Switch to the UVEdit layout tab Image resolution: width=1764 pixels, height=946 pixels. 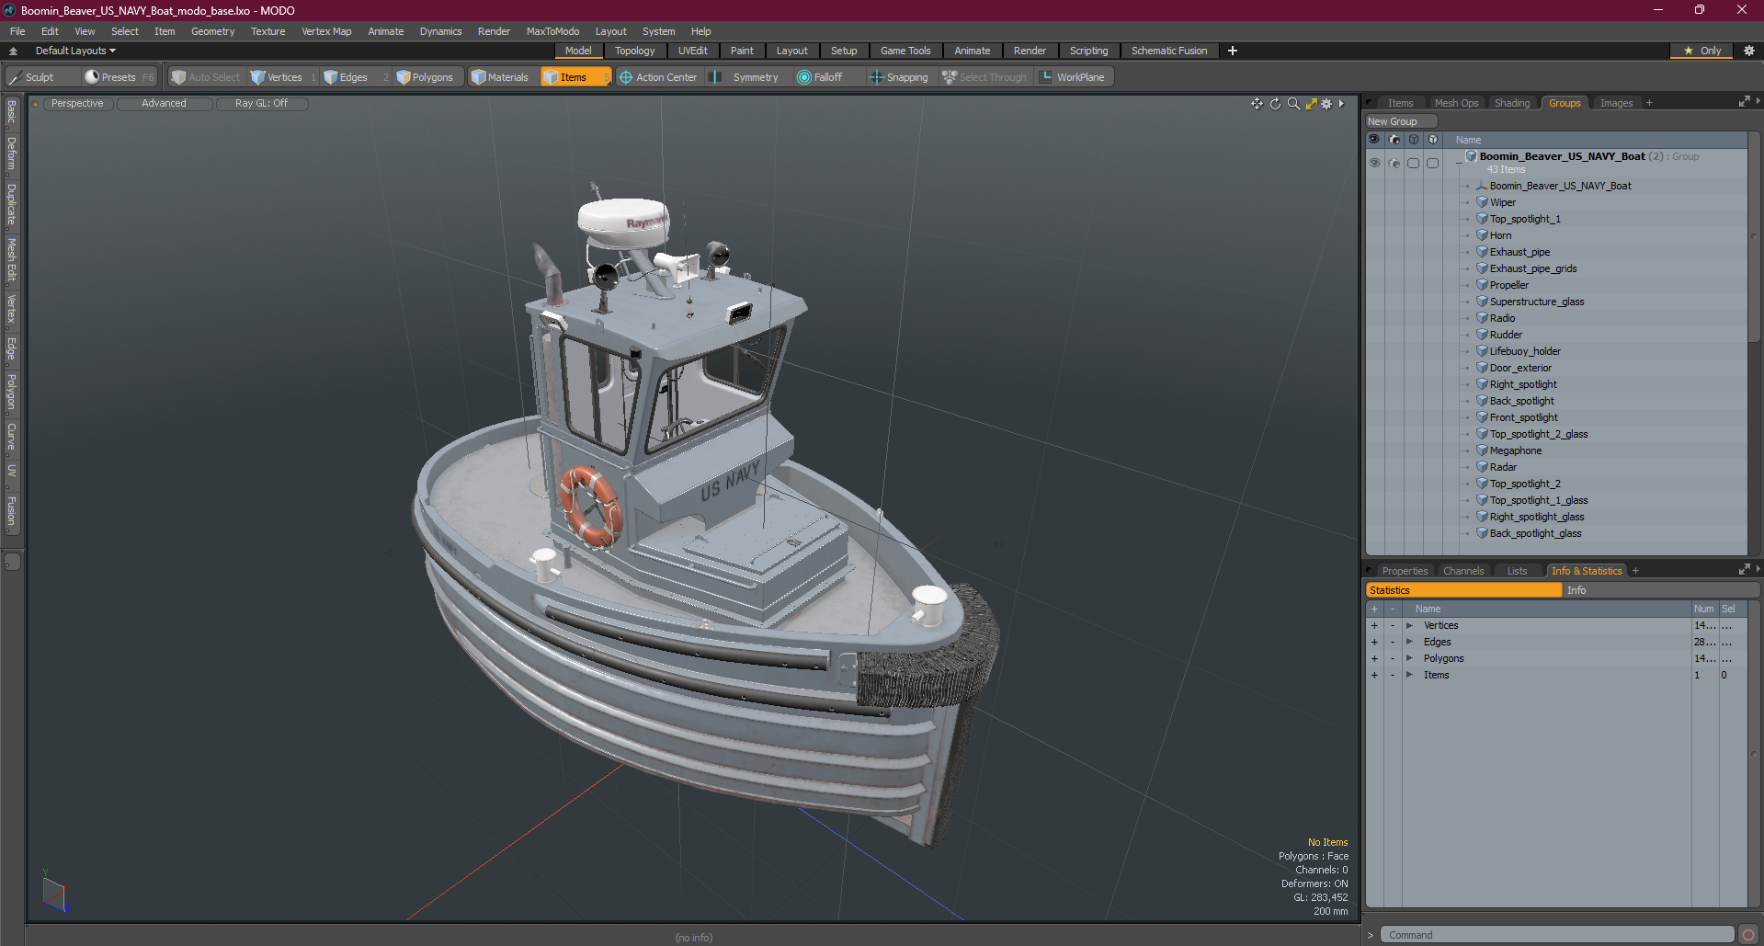692,51
